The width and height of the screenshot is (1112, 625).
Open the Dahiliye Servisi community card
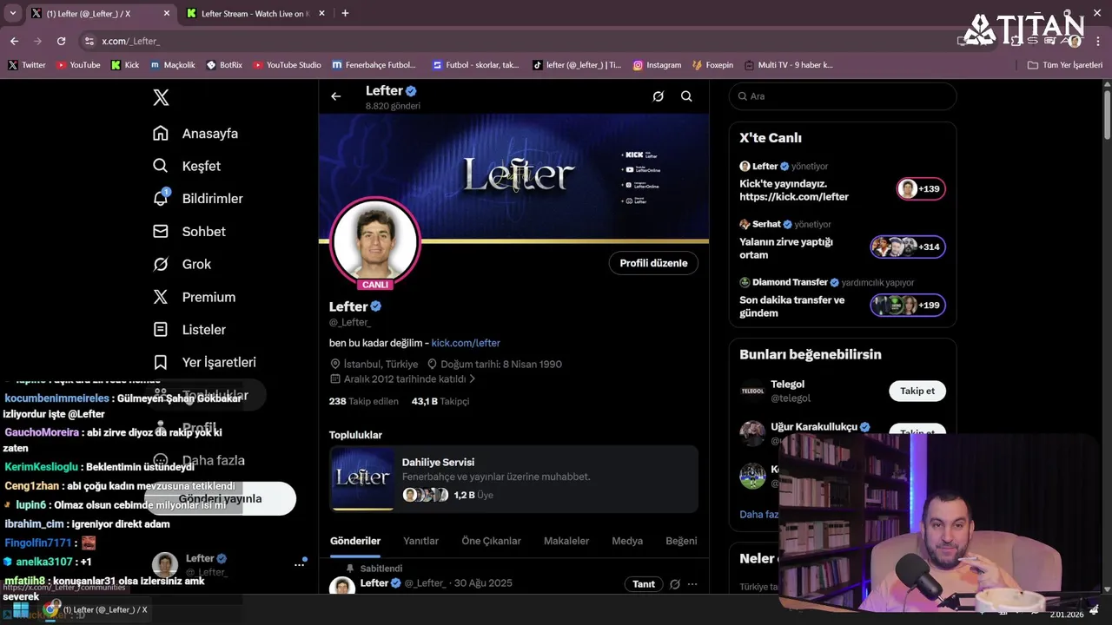point(513,478)
